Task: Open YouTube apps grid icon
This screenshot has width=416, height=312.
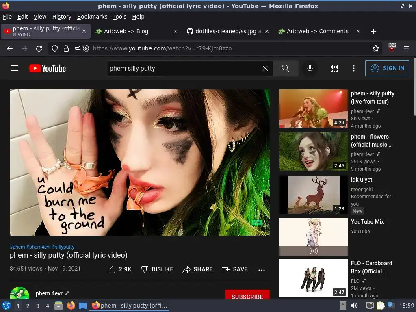Action: click(334, 68)
